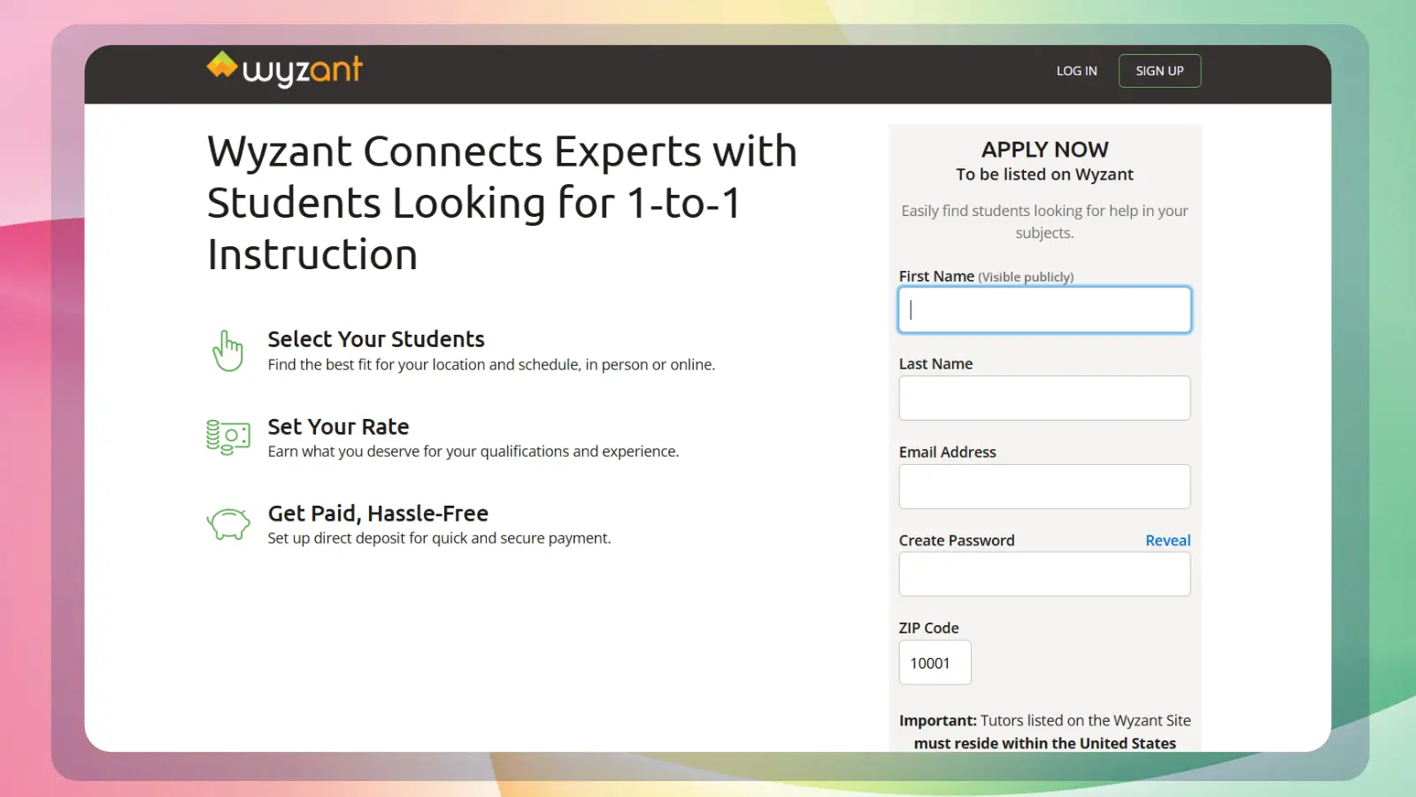Click the 'Find the best fit for your location' description

(x=491, y=365)
